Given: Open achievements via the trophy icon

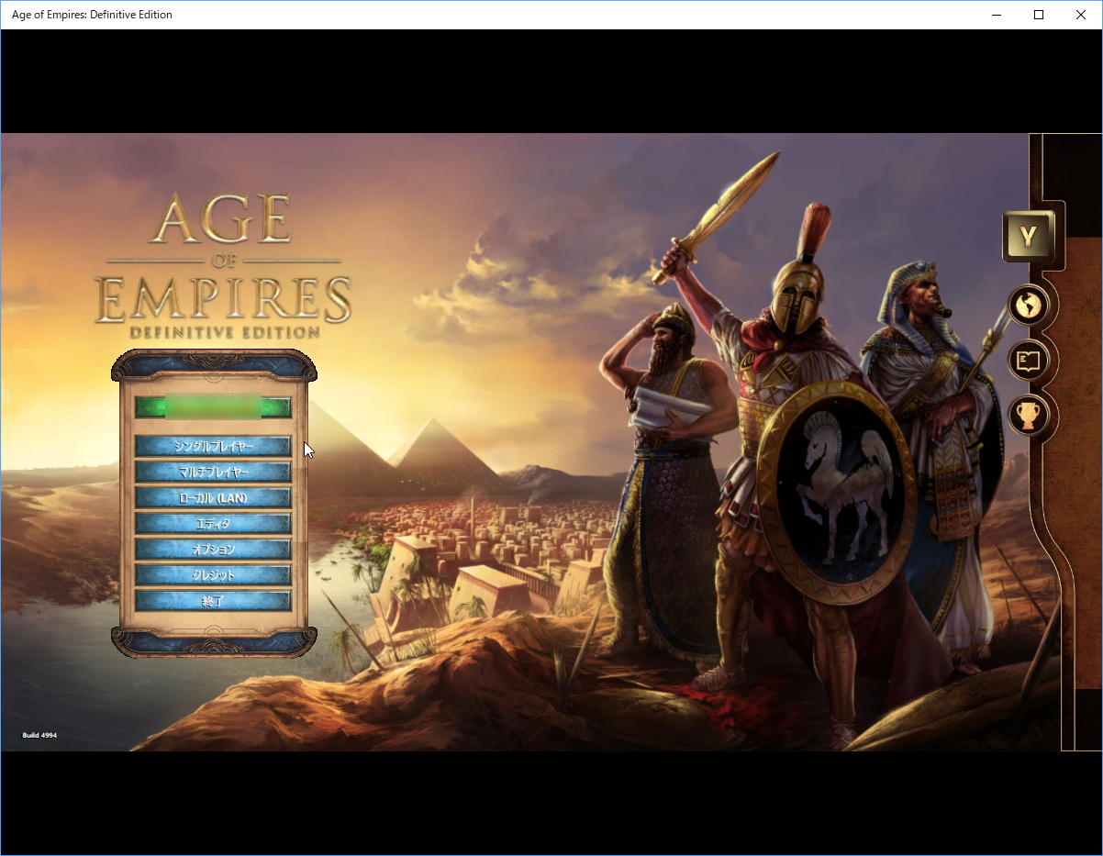Looking at the screenshot, I should click(1028, 416).
